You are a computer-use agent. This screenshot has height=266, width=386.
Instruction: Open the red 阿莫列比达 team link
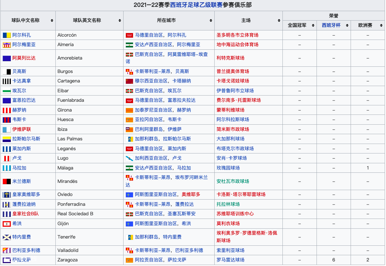tap(24, 58)
